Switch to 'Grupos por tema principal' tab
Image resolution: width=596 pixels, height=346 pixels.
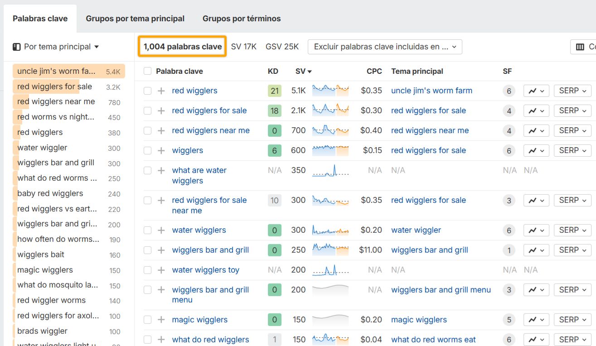[135, 19]
